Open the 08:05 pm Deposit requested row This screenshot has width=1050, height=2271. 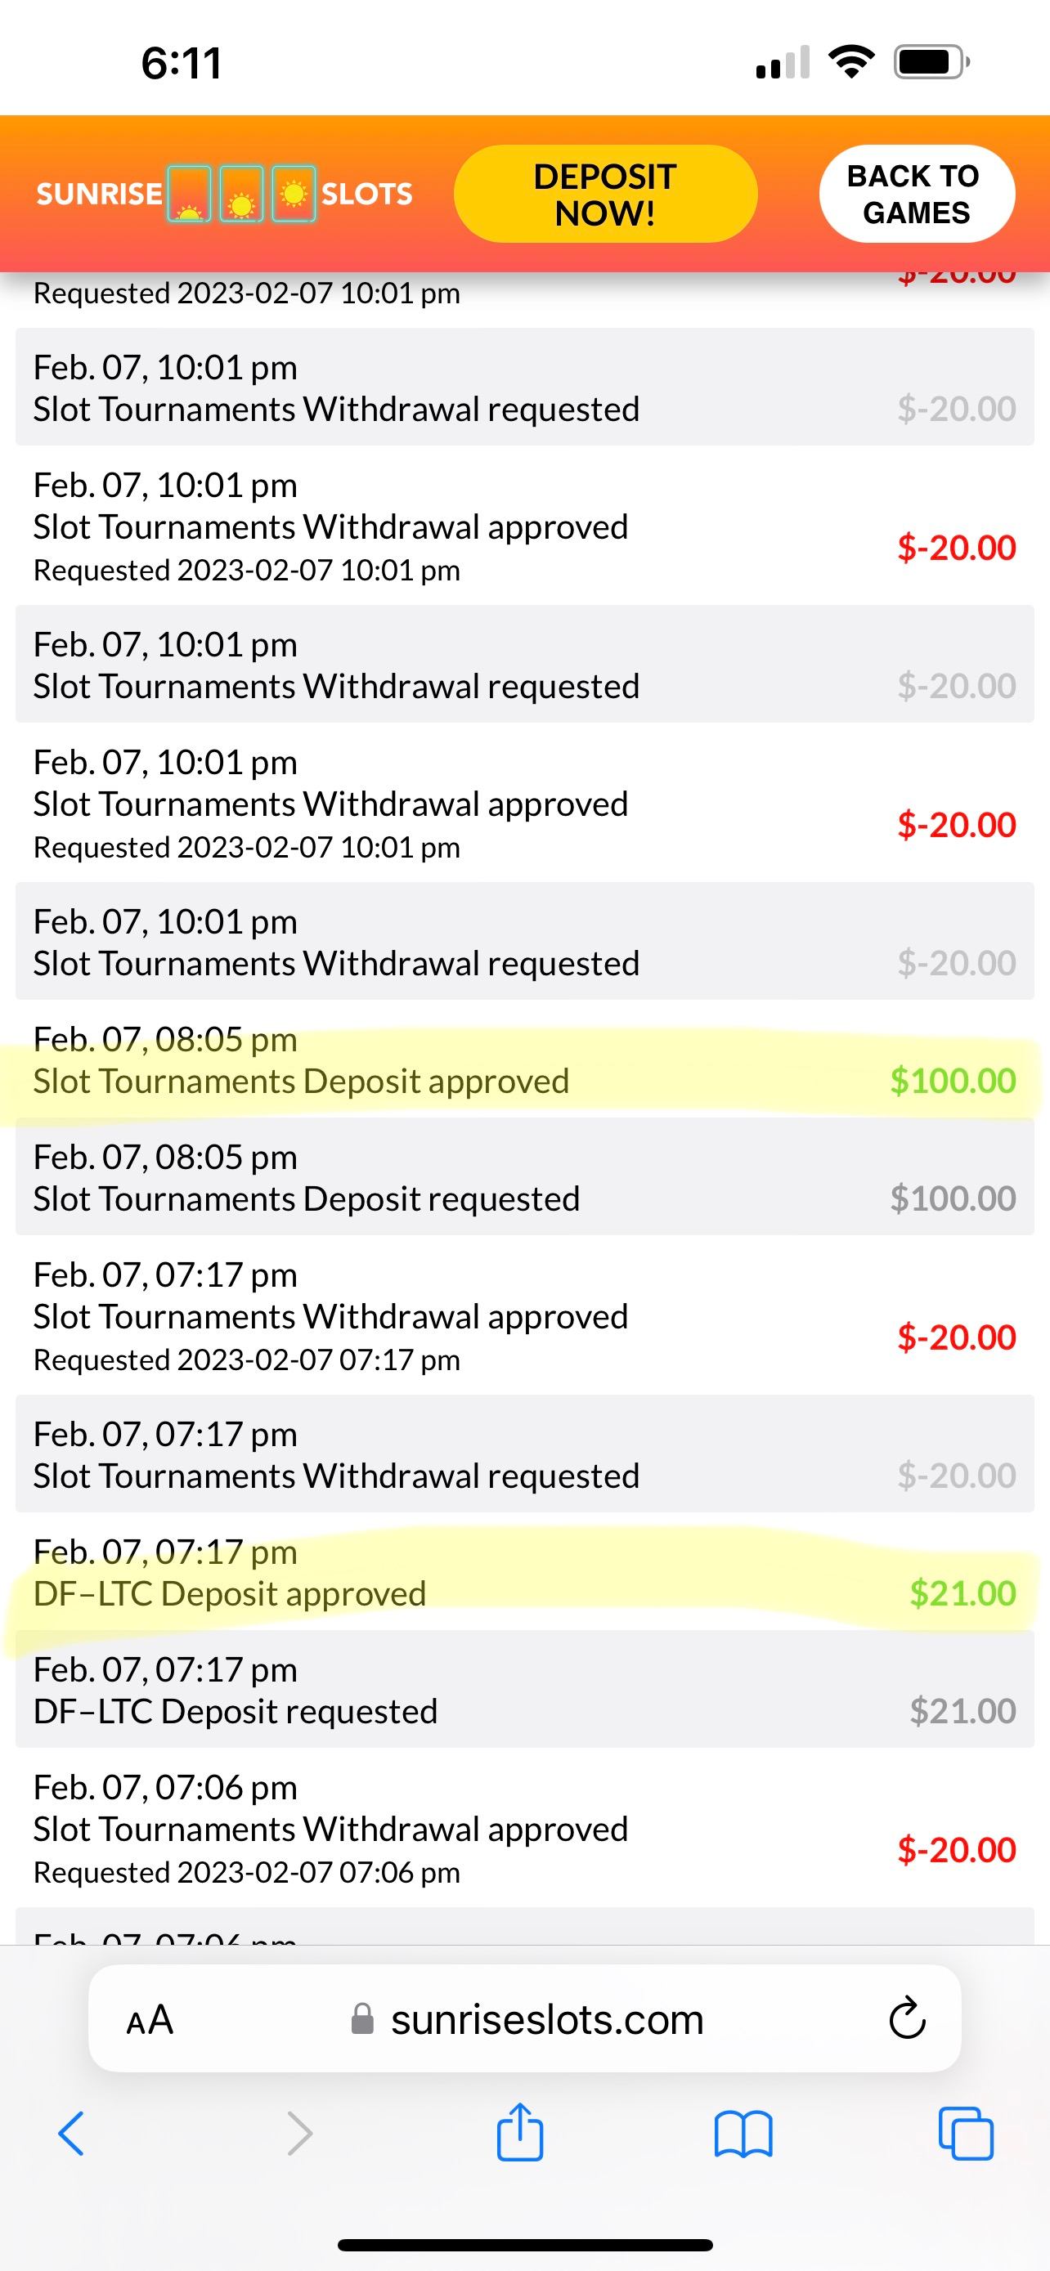524,1178
